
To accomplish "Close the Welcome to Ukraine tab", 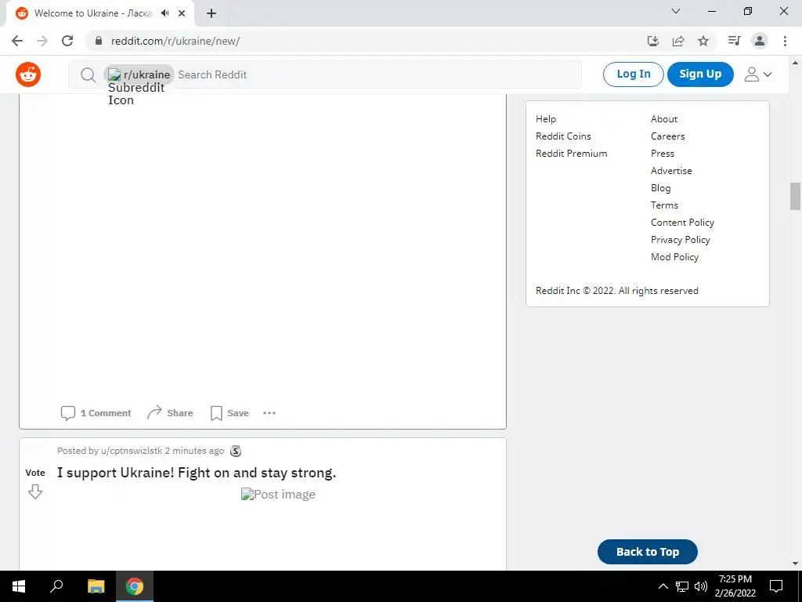I will coord(182,13).
